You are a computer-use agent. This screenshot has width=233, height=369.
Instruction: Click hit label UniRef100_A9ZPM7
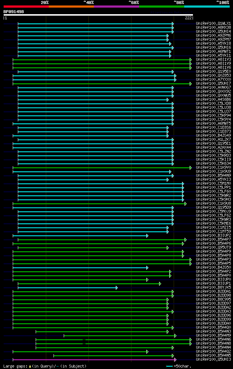(x=213, y=40)
